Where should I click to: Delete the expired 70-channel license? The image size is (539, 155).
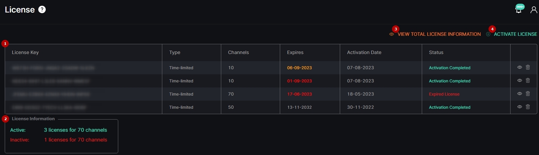(x=527, y=94)
